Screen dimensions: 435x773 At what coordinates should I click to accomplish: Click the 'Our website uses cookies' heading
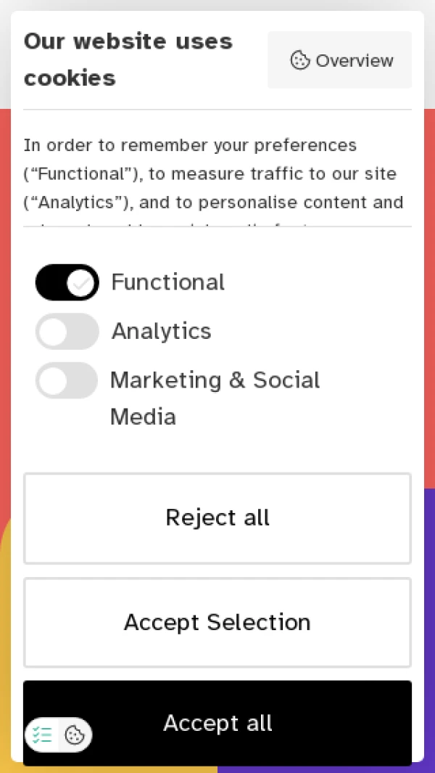128,60
